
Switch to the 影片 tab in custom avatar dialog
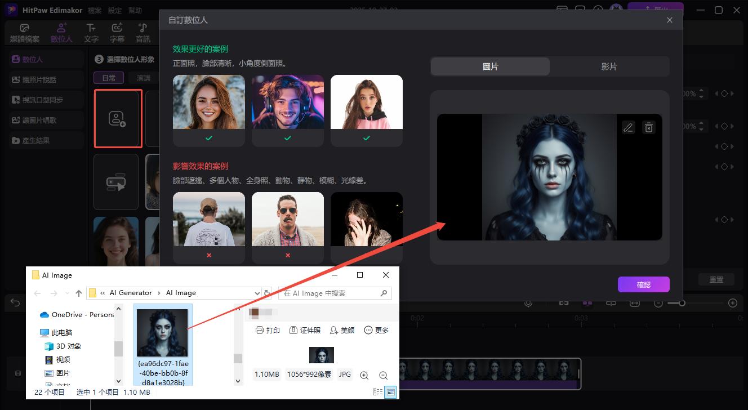(x=609, y=66)
